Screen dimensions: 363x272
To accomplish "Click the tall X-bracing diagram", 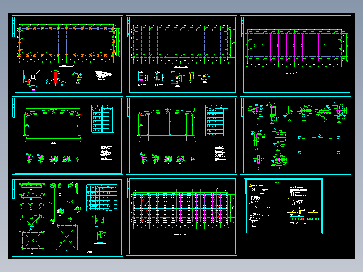I will pyautogui.click(x=67, y=238).
